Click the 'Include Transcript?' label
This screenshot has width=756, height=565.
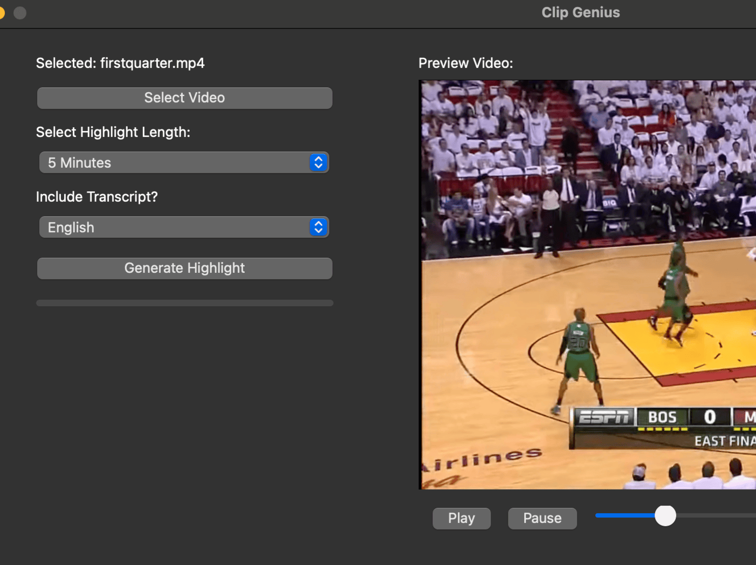pos(97,197)
